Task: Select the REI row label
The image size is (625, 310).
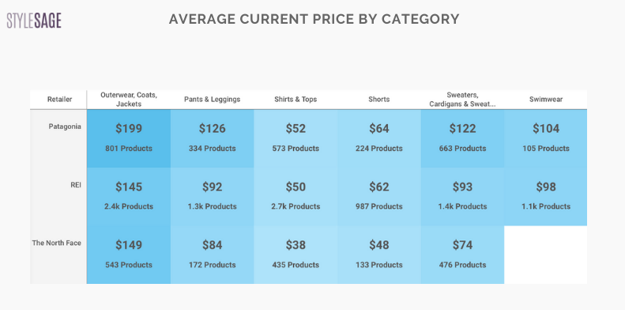Action: point(76,185)
